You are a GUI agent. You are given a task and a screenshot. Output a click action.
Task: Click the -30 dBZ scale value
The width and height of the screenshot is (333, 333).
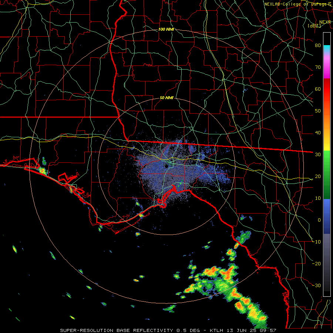click(x=317, y=286)
